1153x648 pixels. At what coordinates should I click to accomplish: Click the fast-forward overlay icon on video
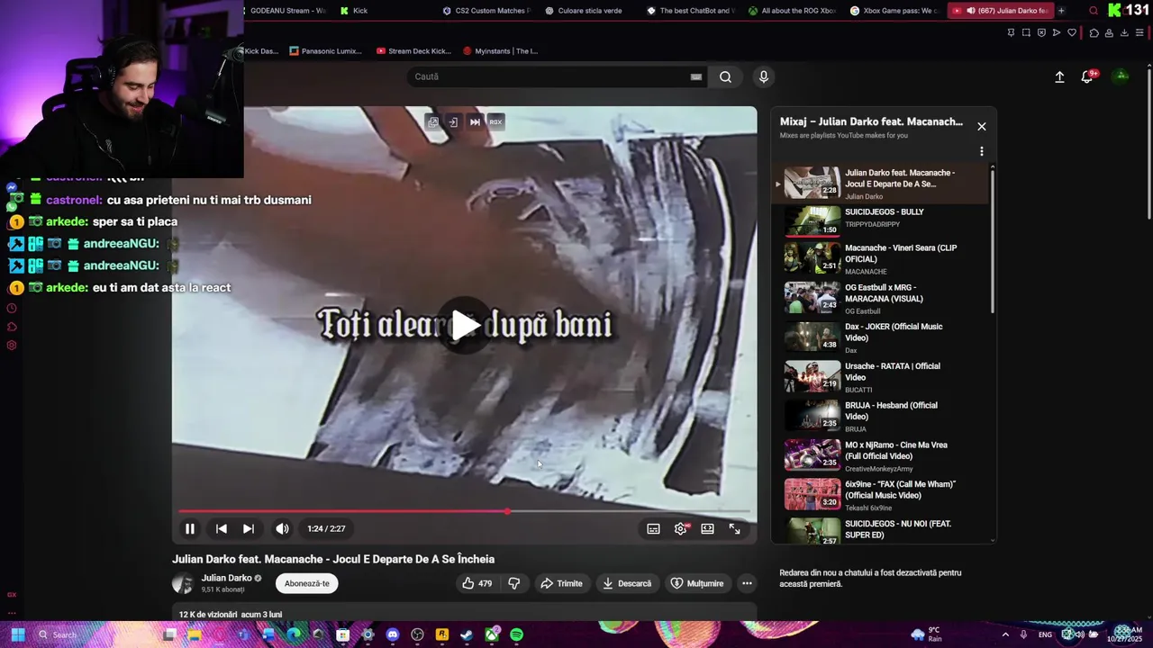point(475,121)
